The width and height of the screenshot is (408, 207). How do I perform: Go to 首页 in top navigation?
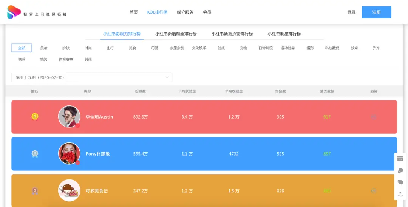pyautogui.click(x=133, y=12)
